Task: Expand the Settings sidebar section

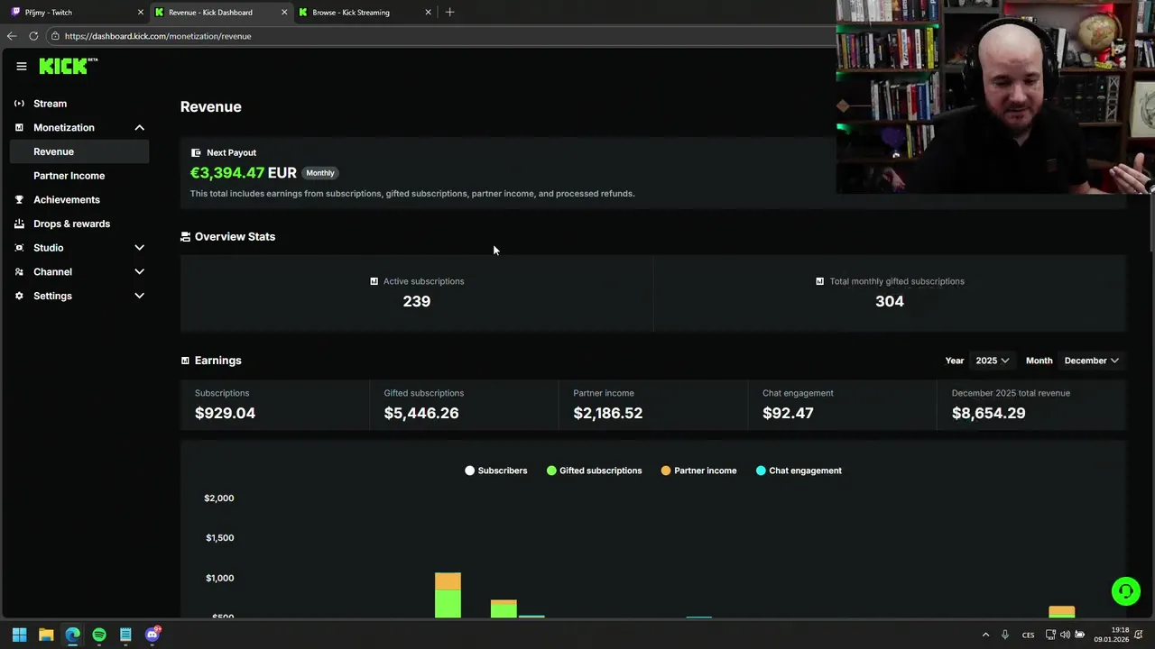Action: click(x=139, y=296)
